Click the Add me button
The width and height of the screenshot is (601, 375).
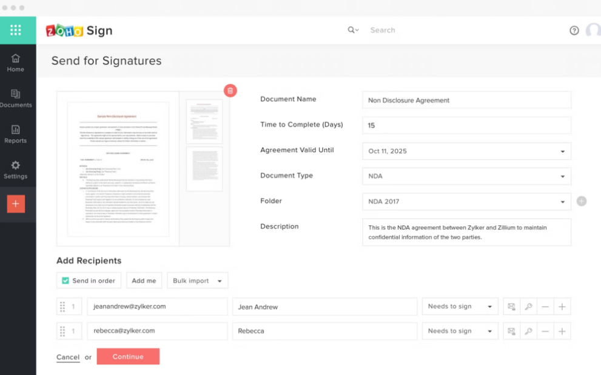(144, 281)
